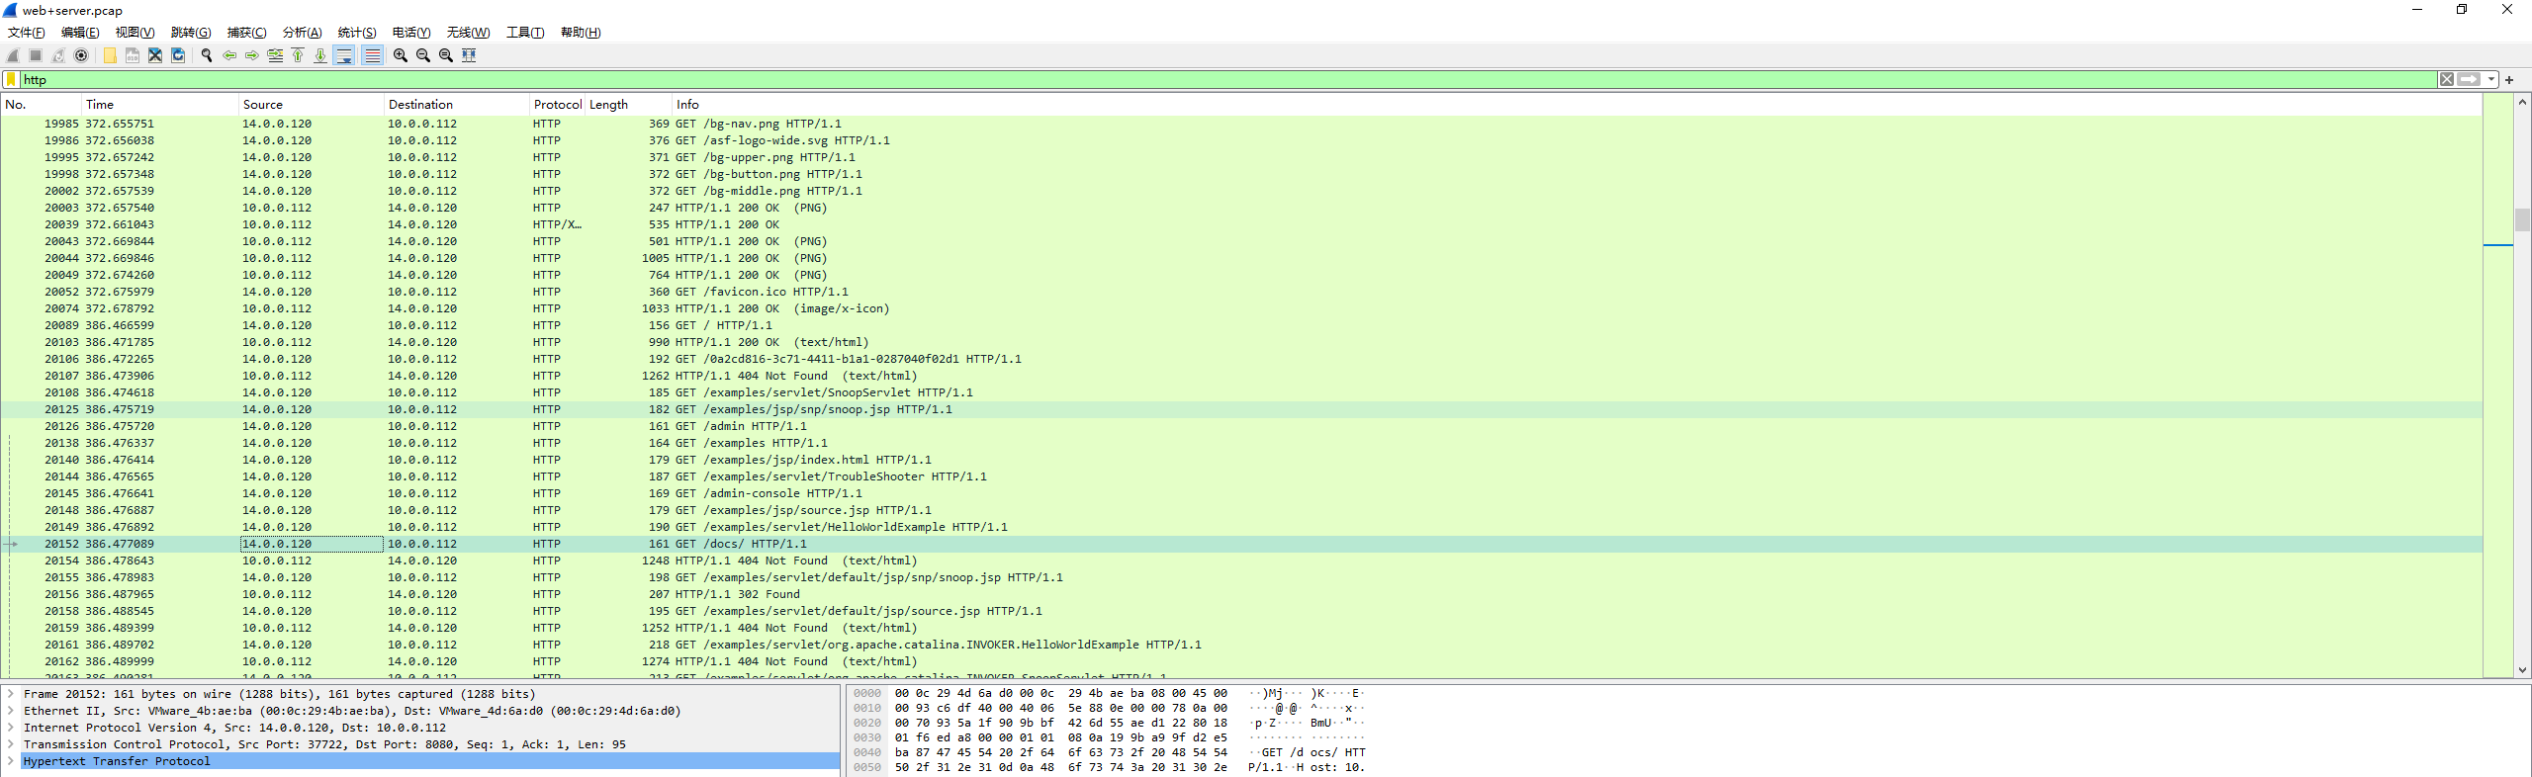
Task: Open capture options gear icon
Action: click(x=81, y=55)
